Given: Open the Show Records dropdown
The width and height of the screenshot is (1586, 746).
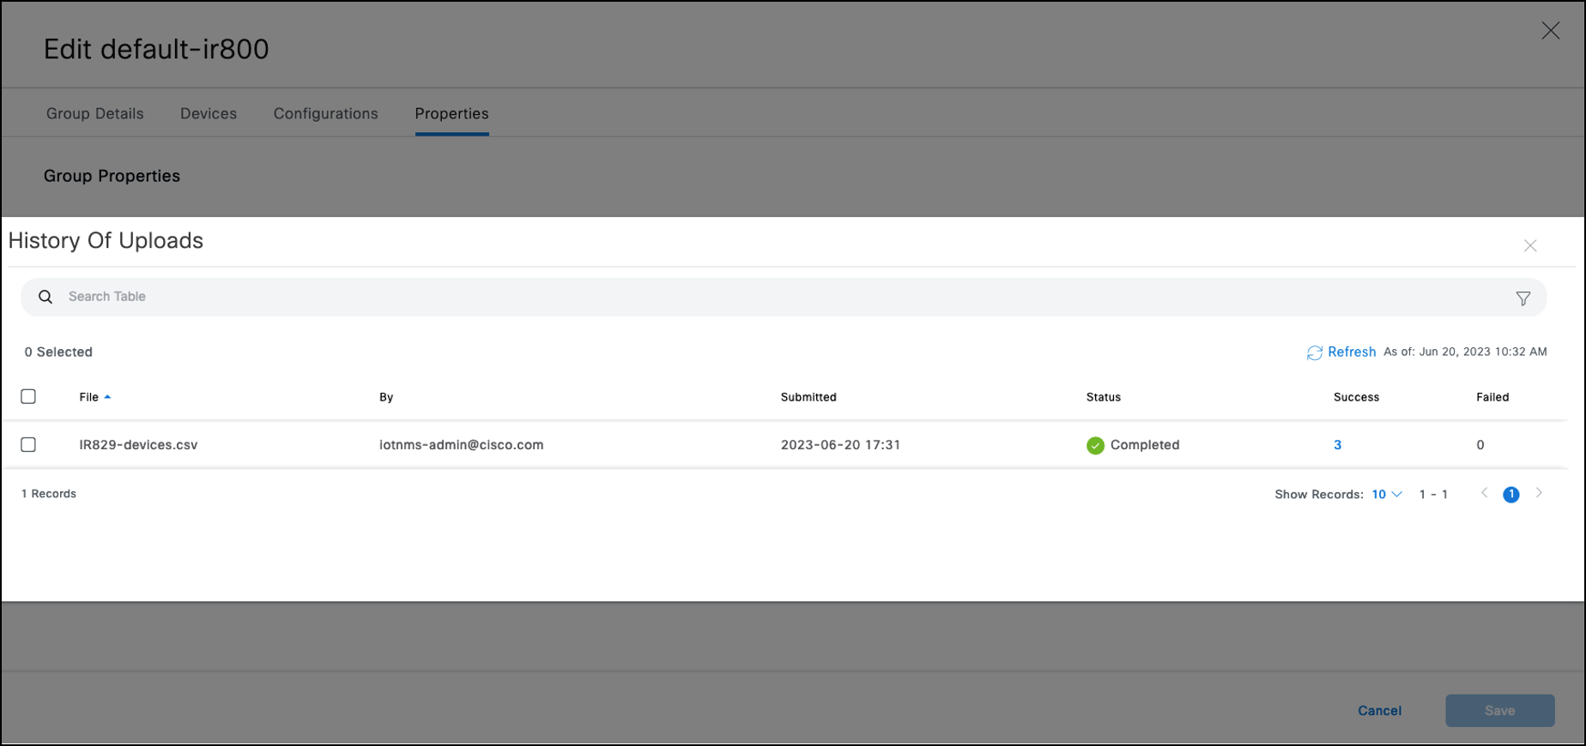Looking at the screenshot, I should pos(1386,494).
